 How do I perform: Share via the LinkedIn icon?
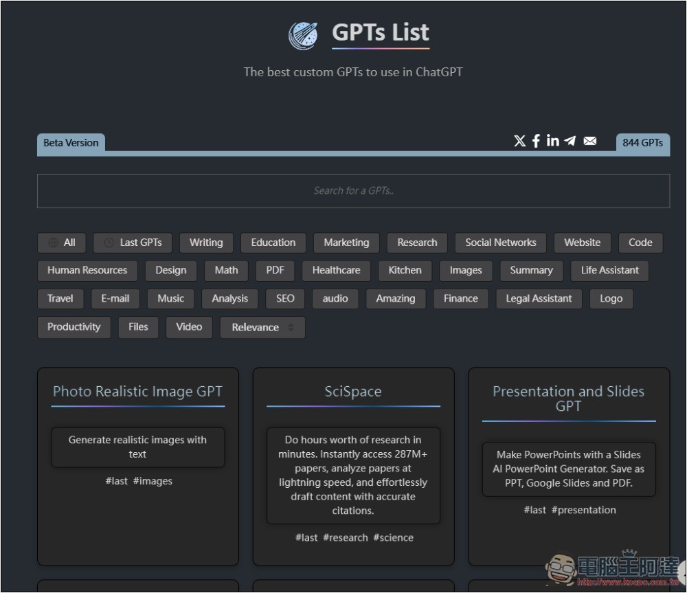552,141
